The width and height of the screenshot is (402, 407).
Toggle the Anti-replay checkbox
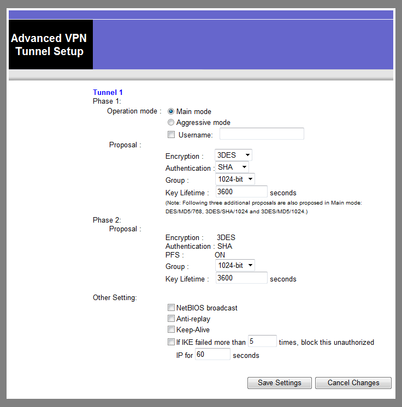172,319
